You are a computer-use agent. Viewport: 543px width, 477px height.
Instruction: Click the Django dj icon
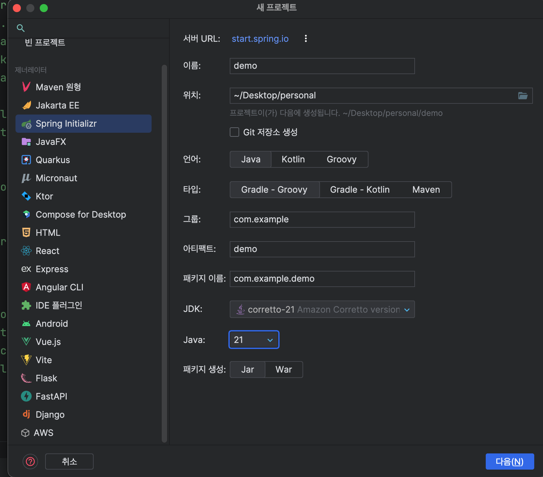[26, 414]
